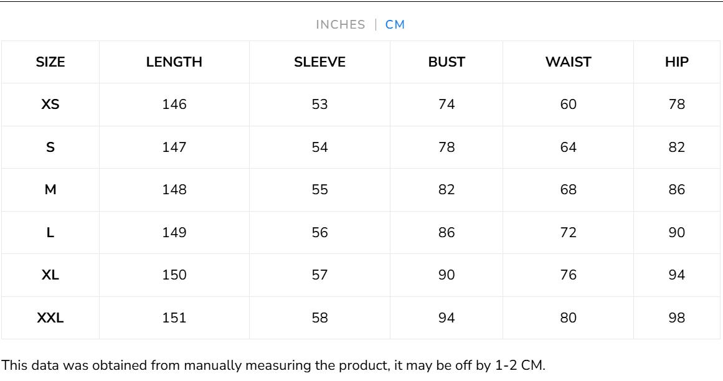This screenshot has height=381, width=723.
Task: Click the LENGTH column header
Action: tap(174, 62)
